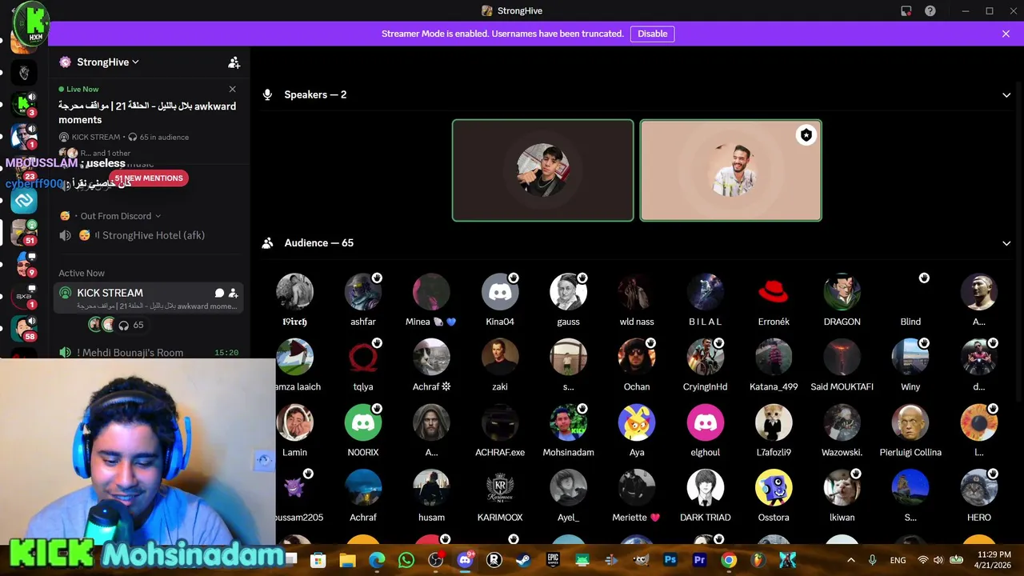Select the first speaker tile with dark background
This screenshot has height=576, width=1024.
point(542,170)
